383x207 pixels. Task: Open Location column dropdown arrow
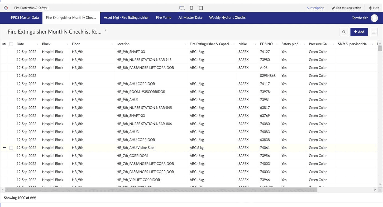coord(185,44)
